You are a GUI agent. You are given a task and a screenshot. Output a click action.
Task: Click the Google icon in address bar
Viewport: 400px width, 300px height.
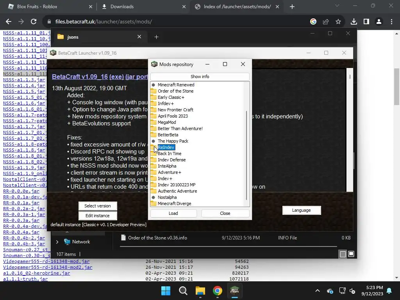[x=313, y=22]
